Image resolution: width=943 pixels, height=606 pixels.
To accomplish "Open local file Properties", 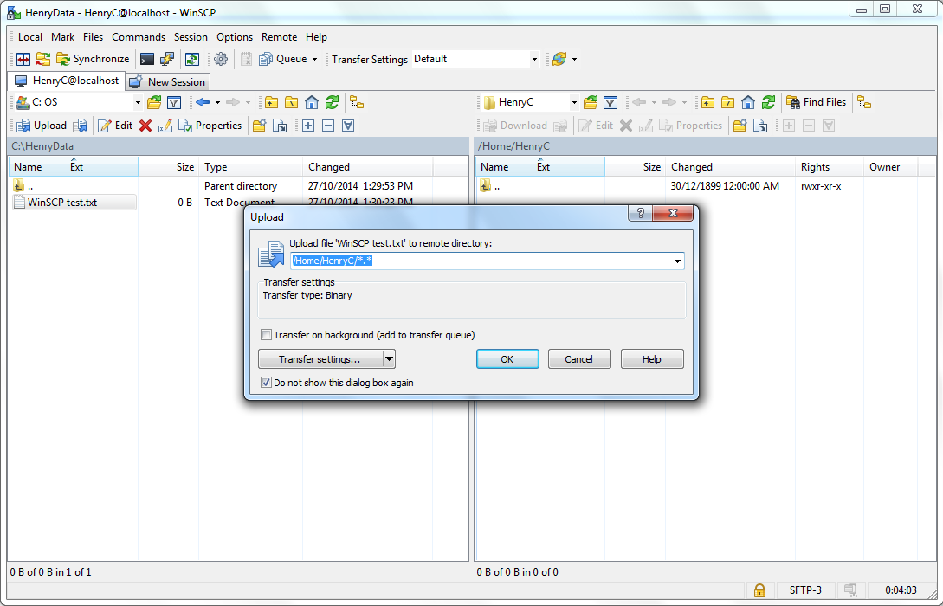I will click(210, 126).
